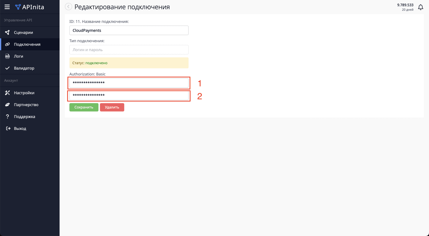
Task: Click the masked credential field labeled 2
Action: [x=129, y=95]
